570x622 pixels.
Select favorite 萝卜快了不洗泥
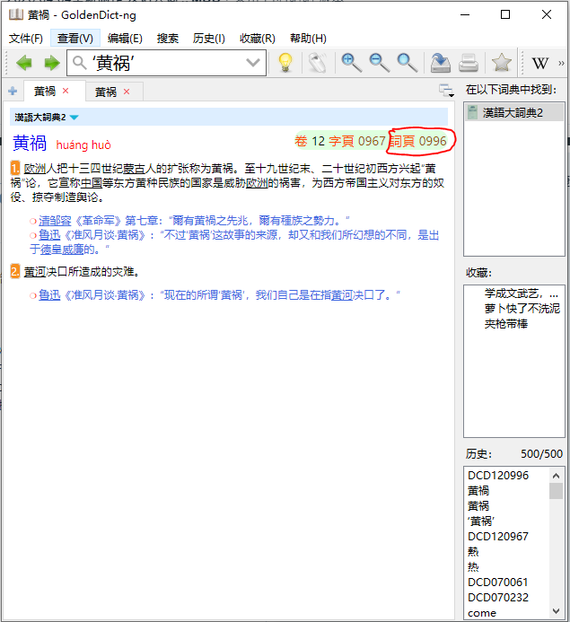click(522, 309)
